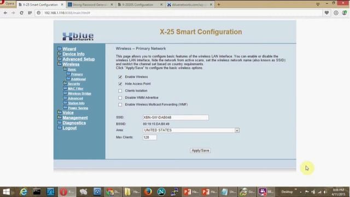Open the Windows Start button
Screen dimensions: 350x197
click(6, 192)
